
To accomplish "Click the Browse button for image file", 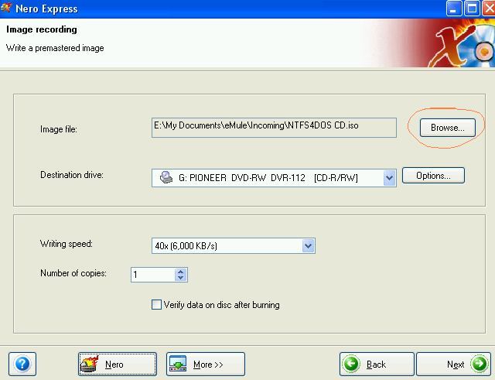I will click(447, 128).
